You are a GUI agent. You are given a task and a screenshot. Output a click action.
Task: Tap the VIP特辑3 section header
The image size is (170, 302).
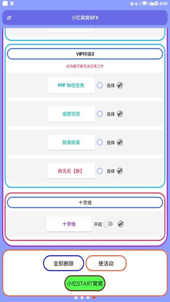click(x=85, y=54)
